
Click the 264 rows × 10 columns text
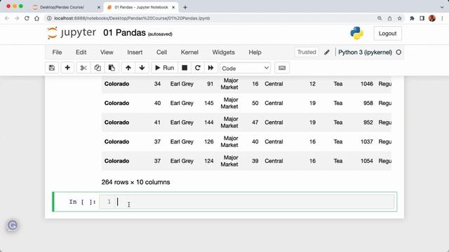tap(135, 182)
